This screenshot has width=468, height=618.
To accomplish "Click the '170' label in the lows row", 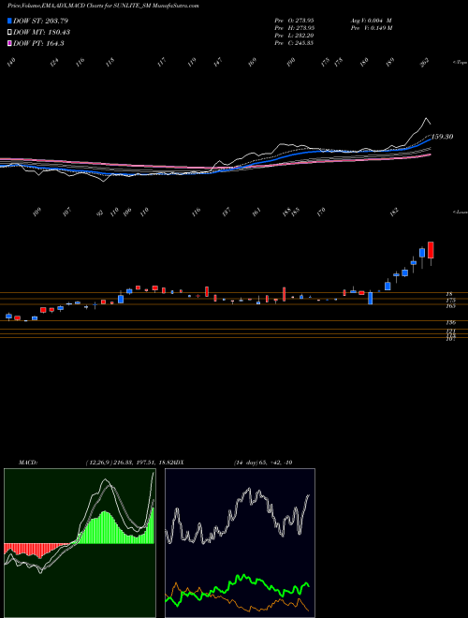I will coord(321,213).
